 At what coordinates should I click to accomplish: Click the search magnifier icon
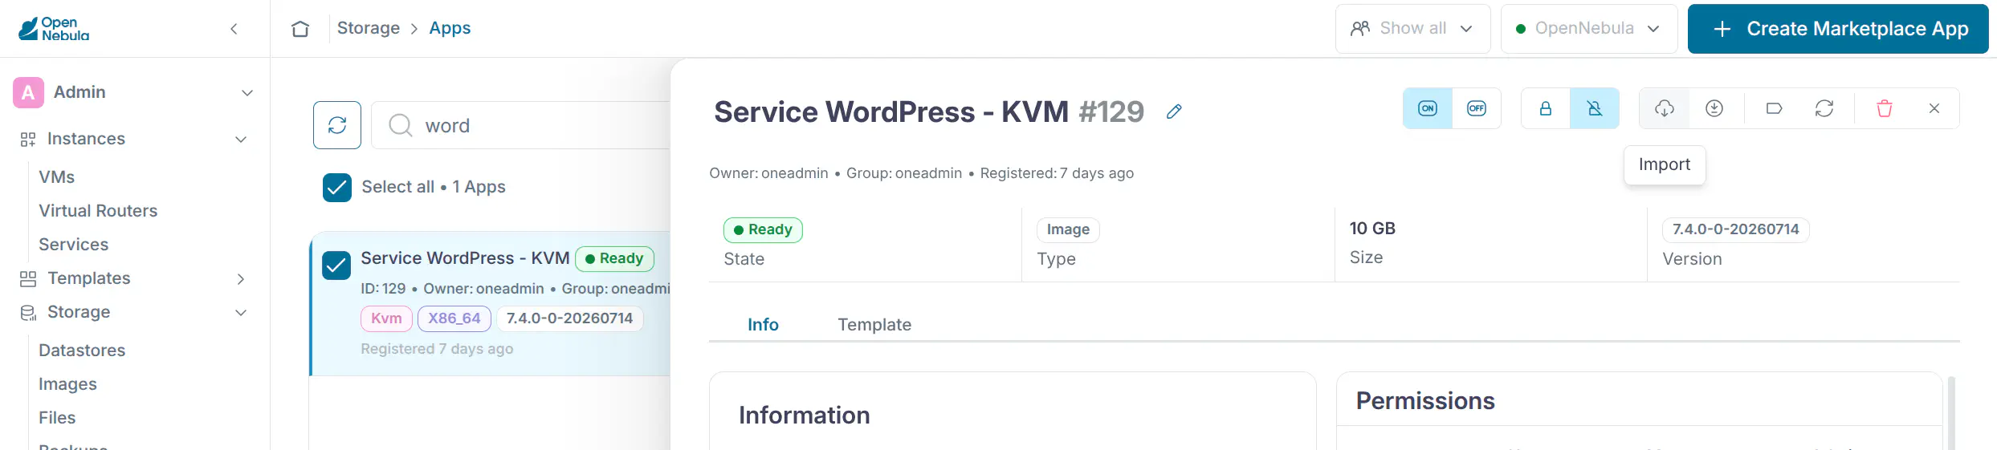pos(400,125)
